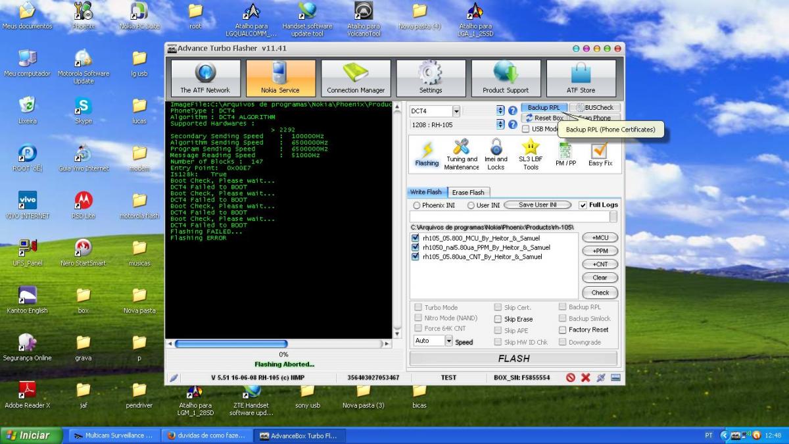Click the 12:48 system tray clock

(773, 435)
